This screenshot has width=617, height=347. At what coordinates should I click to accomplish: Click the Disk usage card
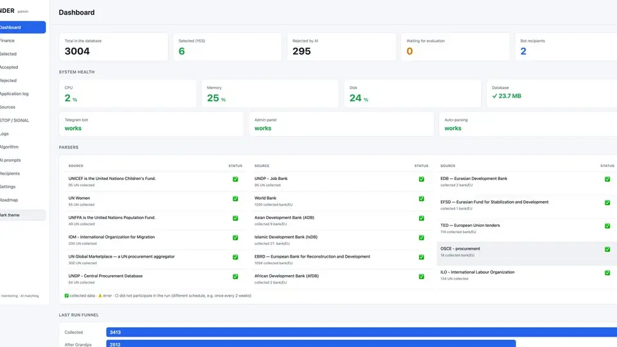pyautogui.click(x=413, y=94)
